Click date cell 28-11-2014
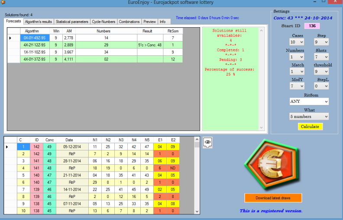 [x=72, y=161]
